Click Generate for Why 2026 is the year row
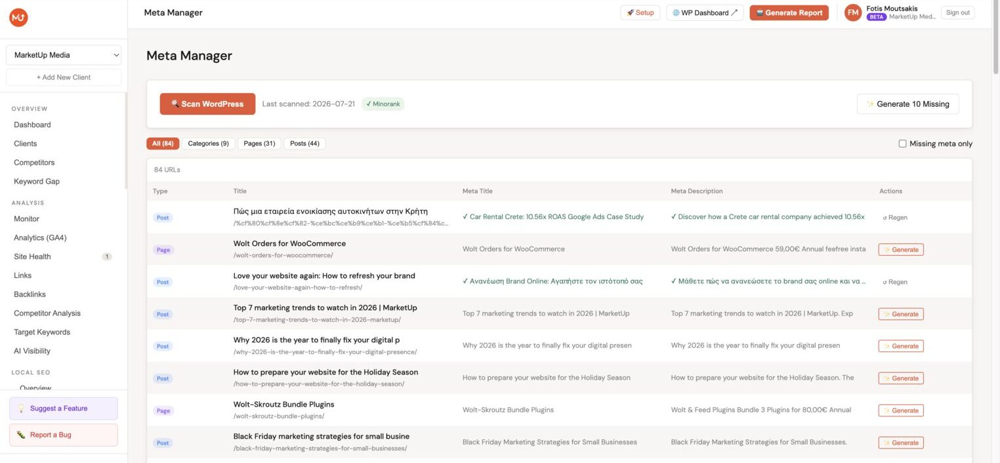Screen dimensions: 1000x463 point(901,346)
